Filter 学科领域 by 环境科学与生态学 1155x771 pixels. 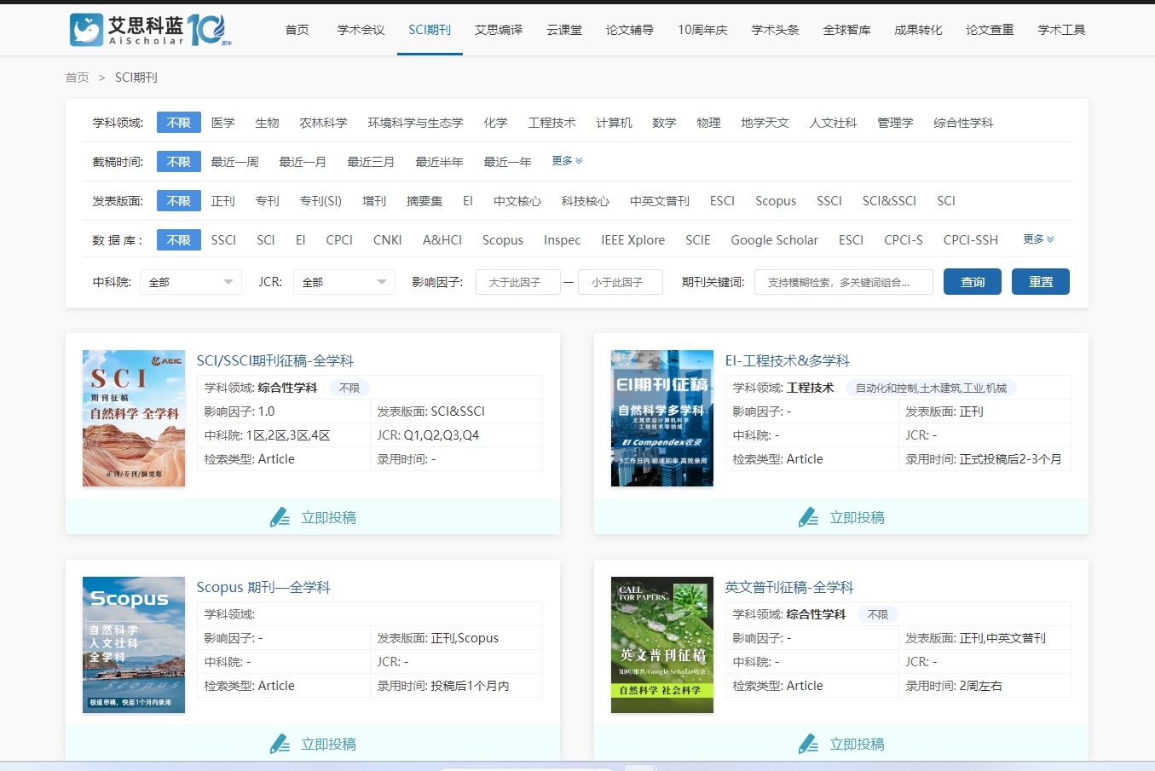[x=416, y=123]
